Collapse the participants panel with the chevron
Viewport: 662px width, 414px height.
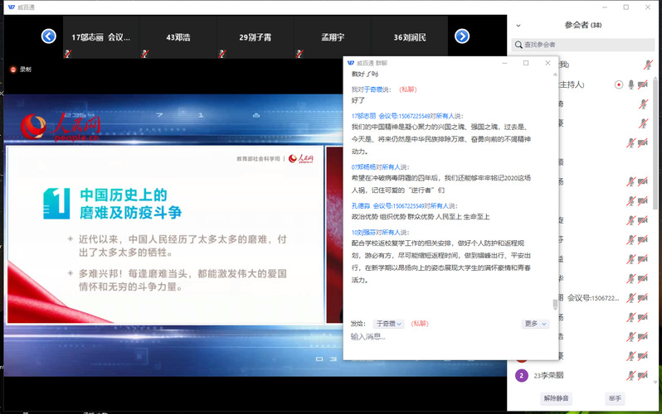pos(518,26)
